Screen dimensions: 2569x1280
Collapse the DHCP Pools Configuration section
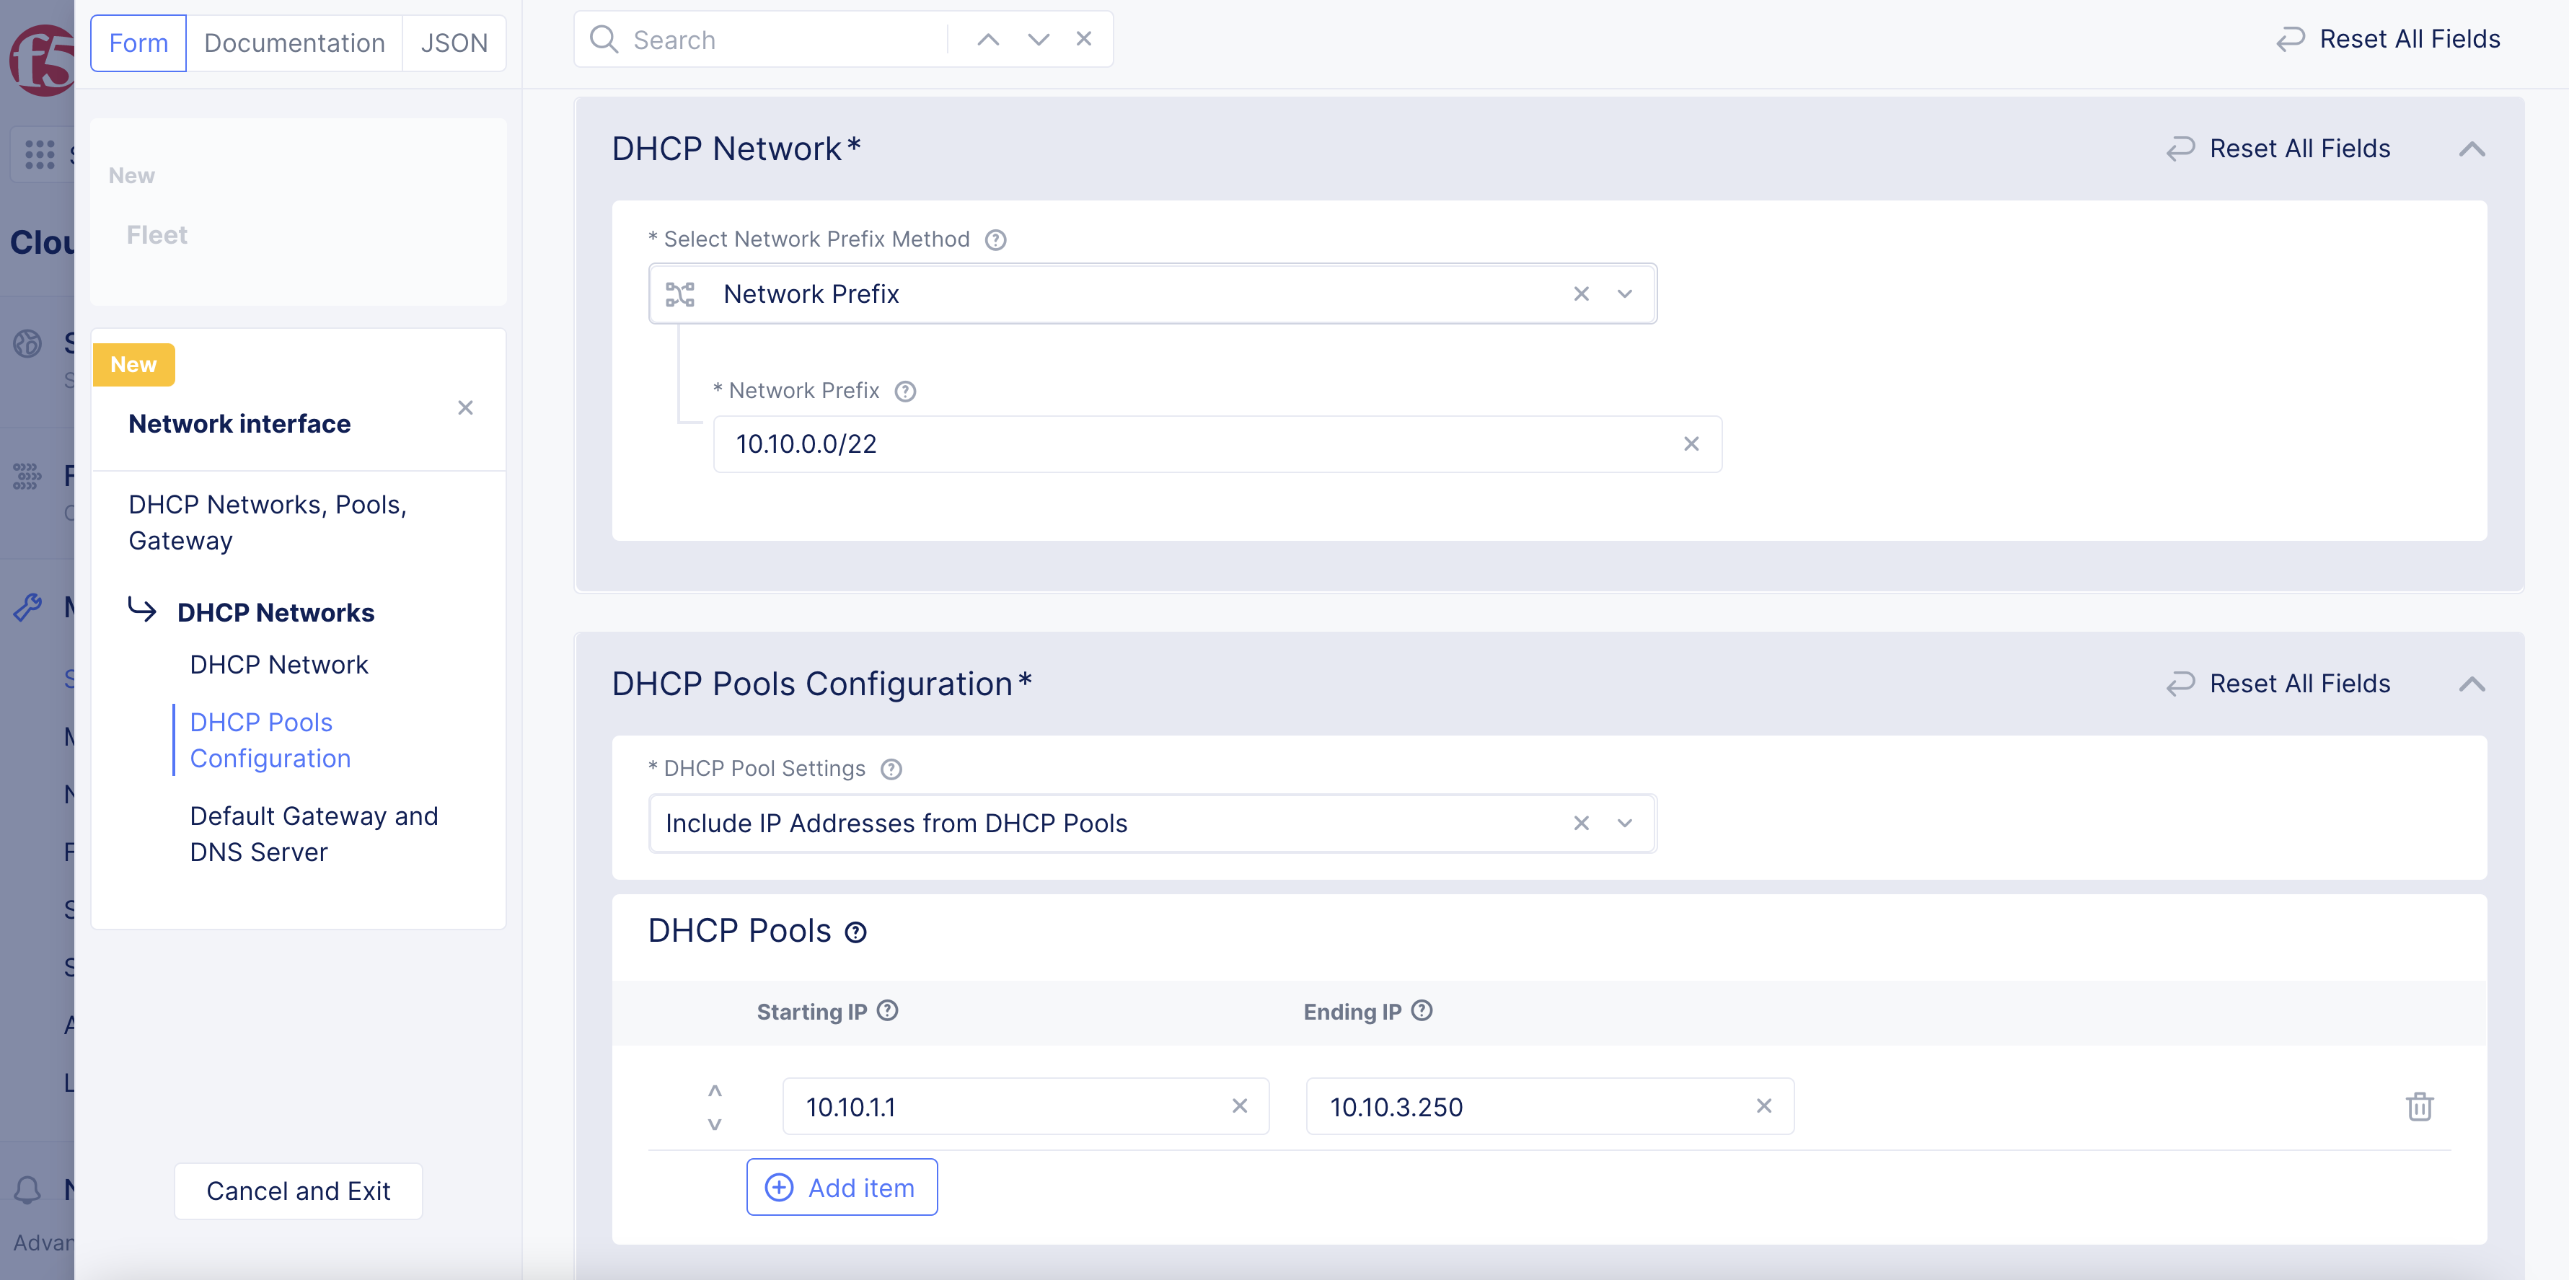pyautogui.click(x=2471, y=685)
